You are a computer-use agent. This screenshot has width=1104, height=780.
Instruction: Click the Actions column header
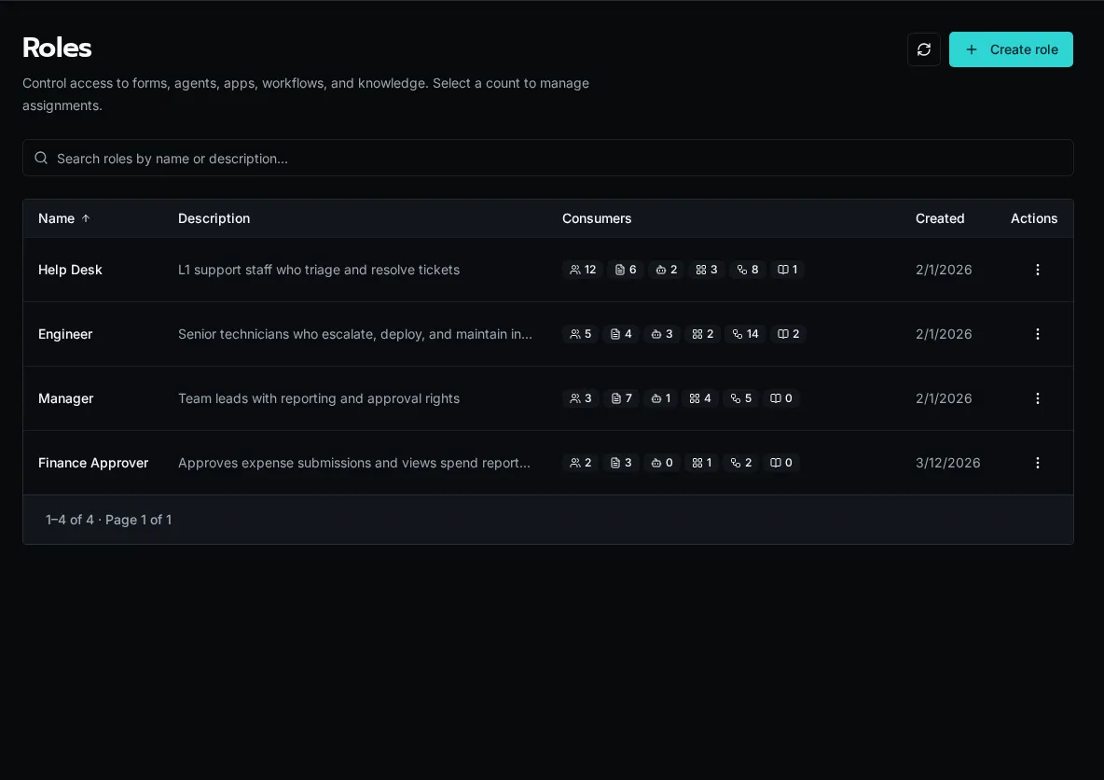pos(1033,218)
